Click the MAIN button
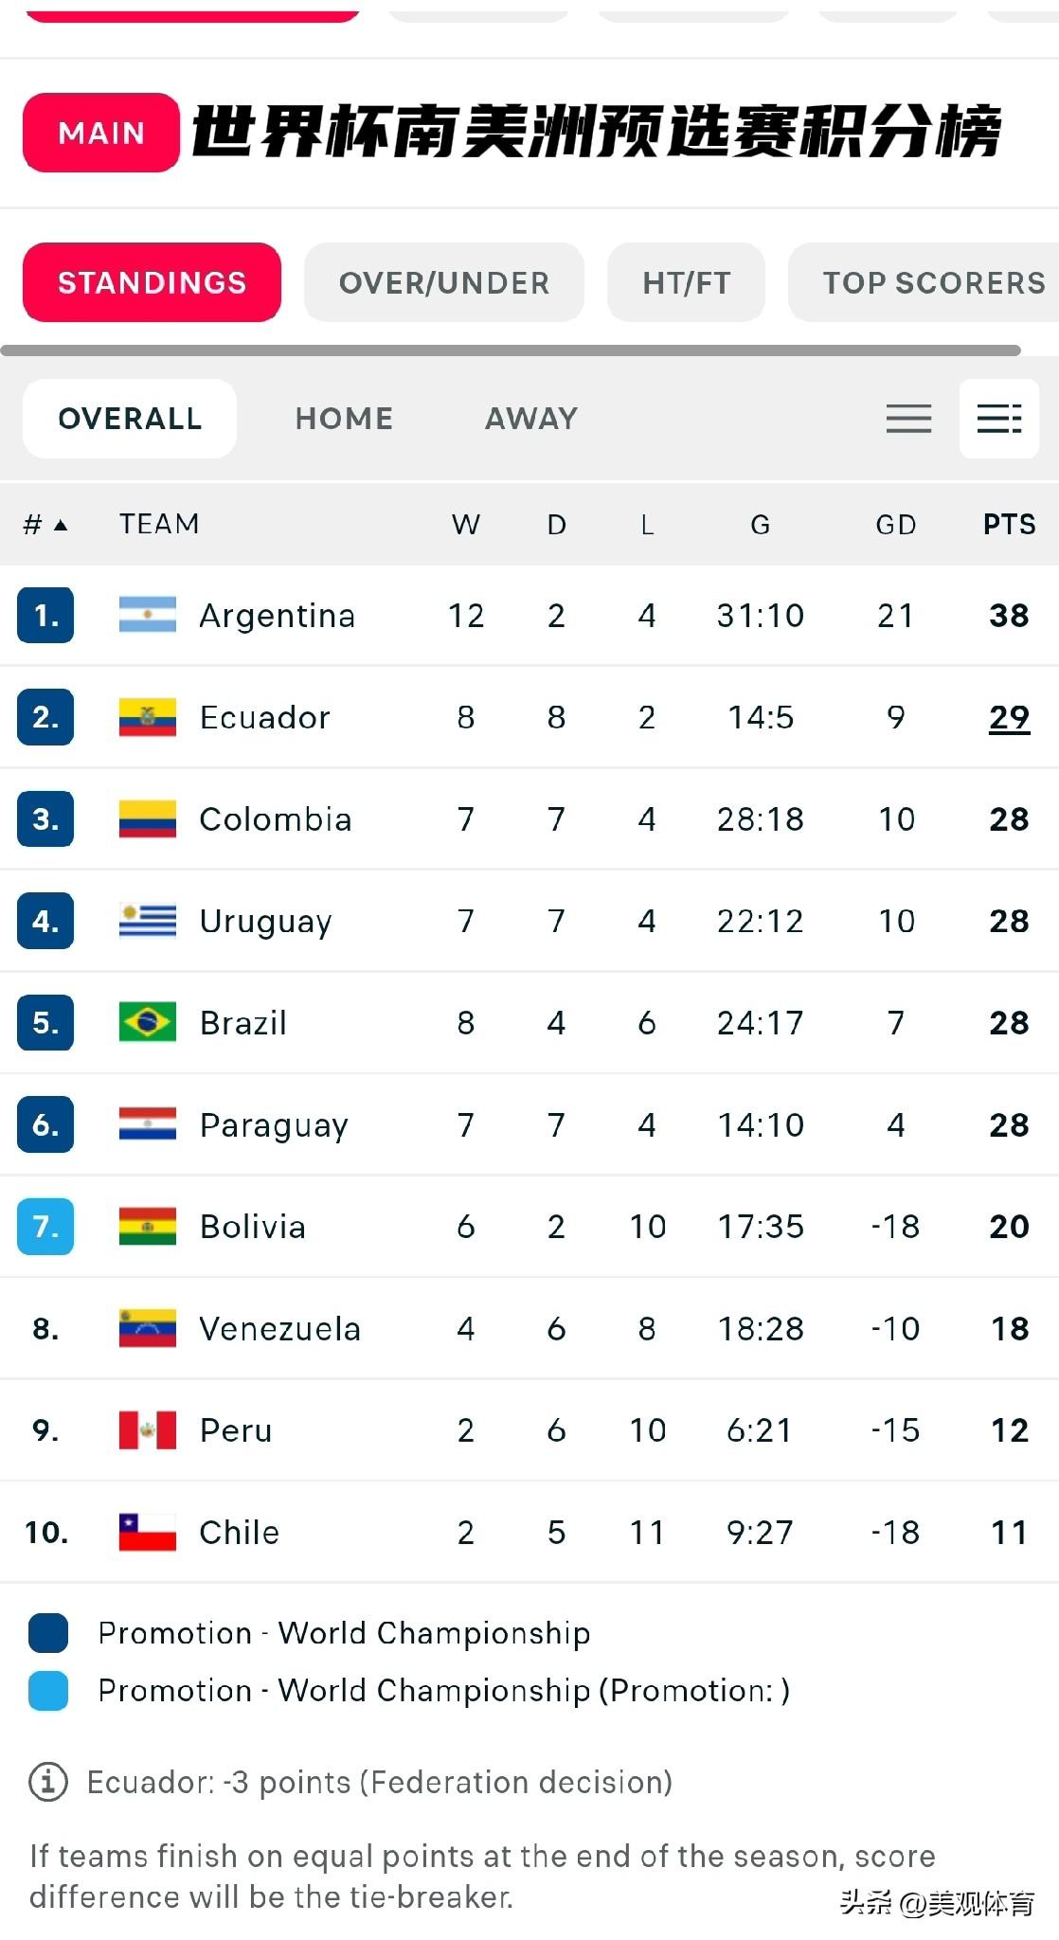Screen dimensions: 1059x1940 tap(101, 133)
